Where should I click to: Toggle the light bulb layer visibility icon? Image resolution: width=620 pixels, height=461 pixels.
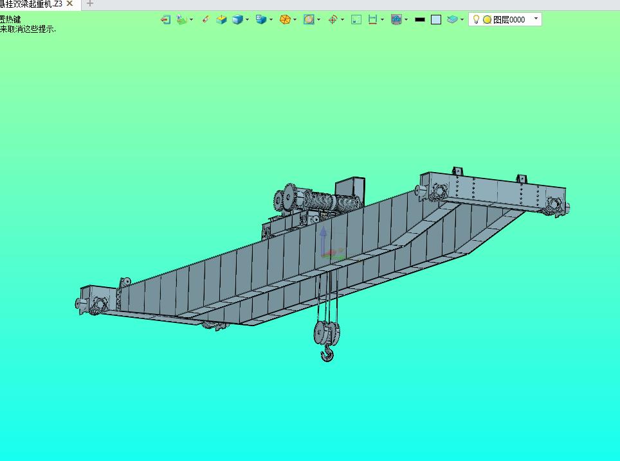(476, 19)
